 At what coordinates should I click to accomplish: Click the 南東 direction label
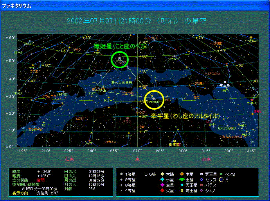pyautogui.click(x=206, y=159)
